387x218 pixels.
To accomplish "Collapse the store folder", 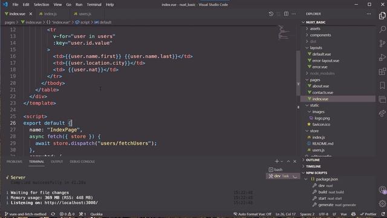I will [x=338, y=131].
